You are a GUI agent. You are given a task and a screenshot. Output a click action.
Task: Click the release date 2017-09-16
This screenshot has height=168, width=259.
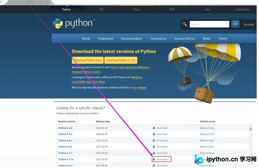(x=102, y=159)
